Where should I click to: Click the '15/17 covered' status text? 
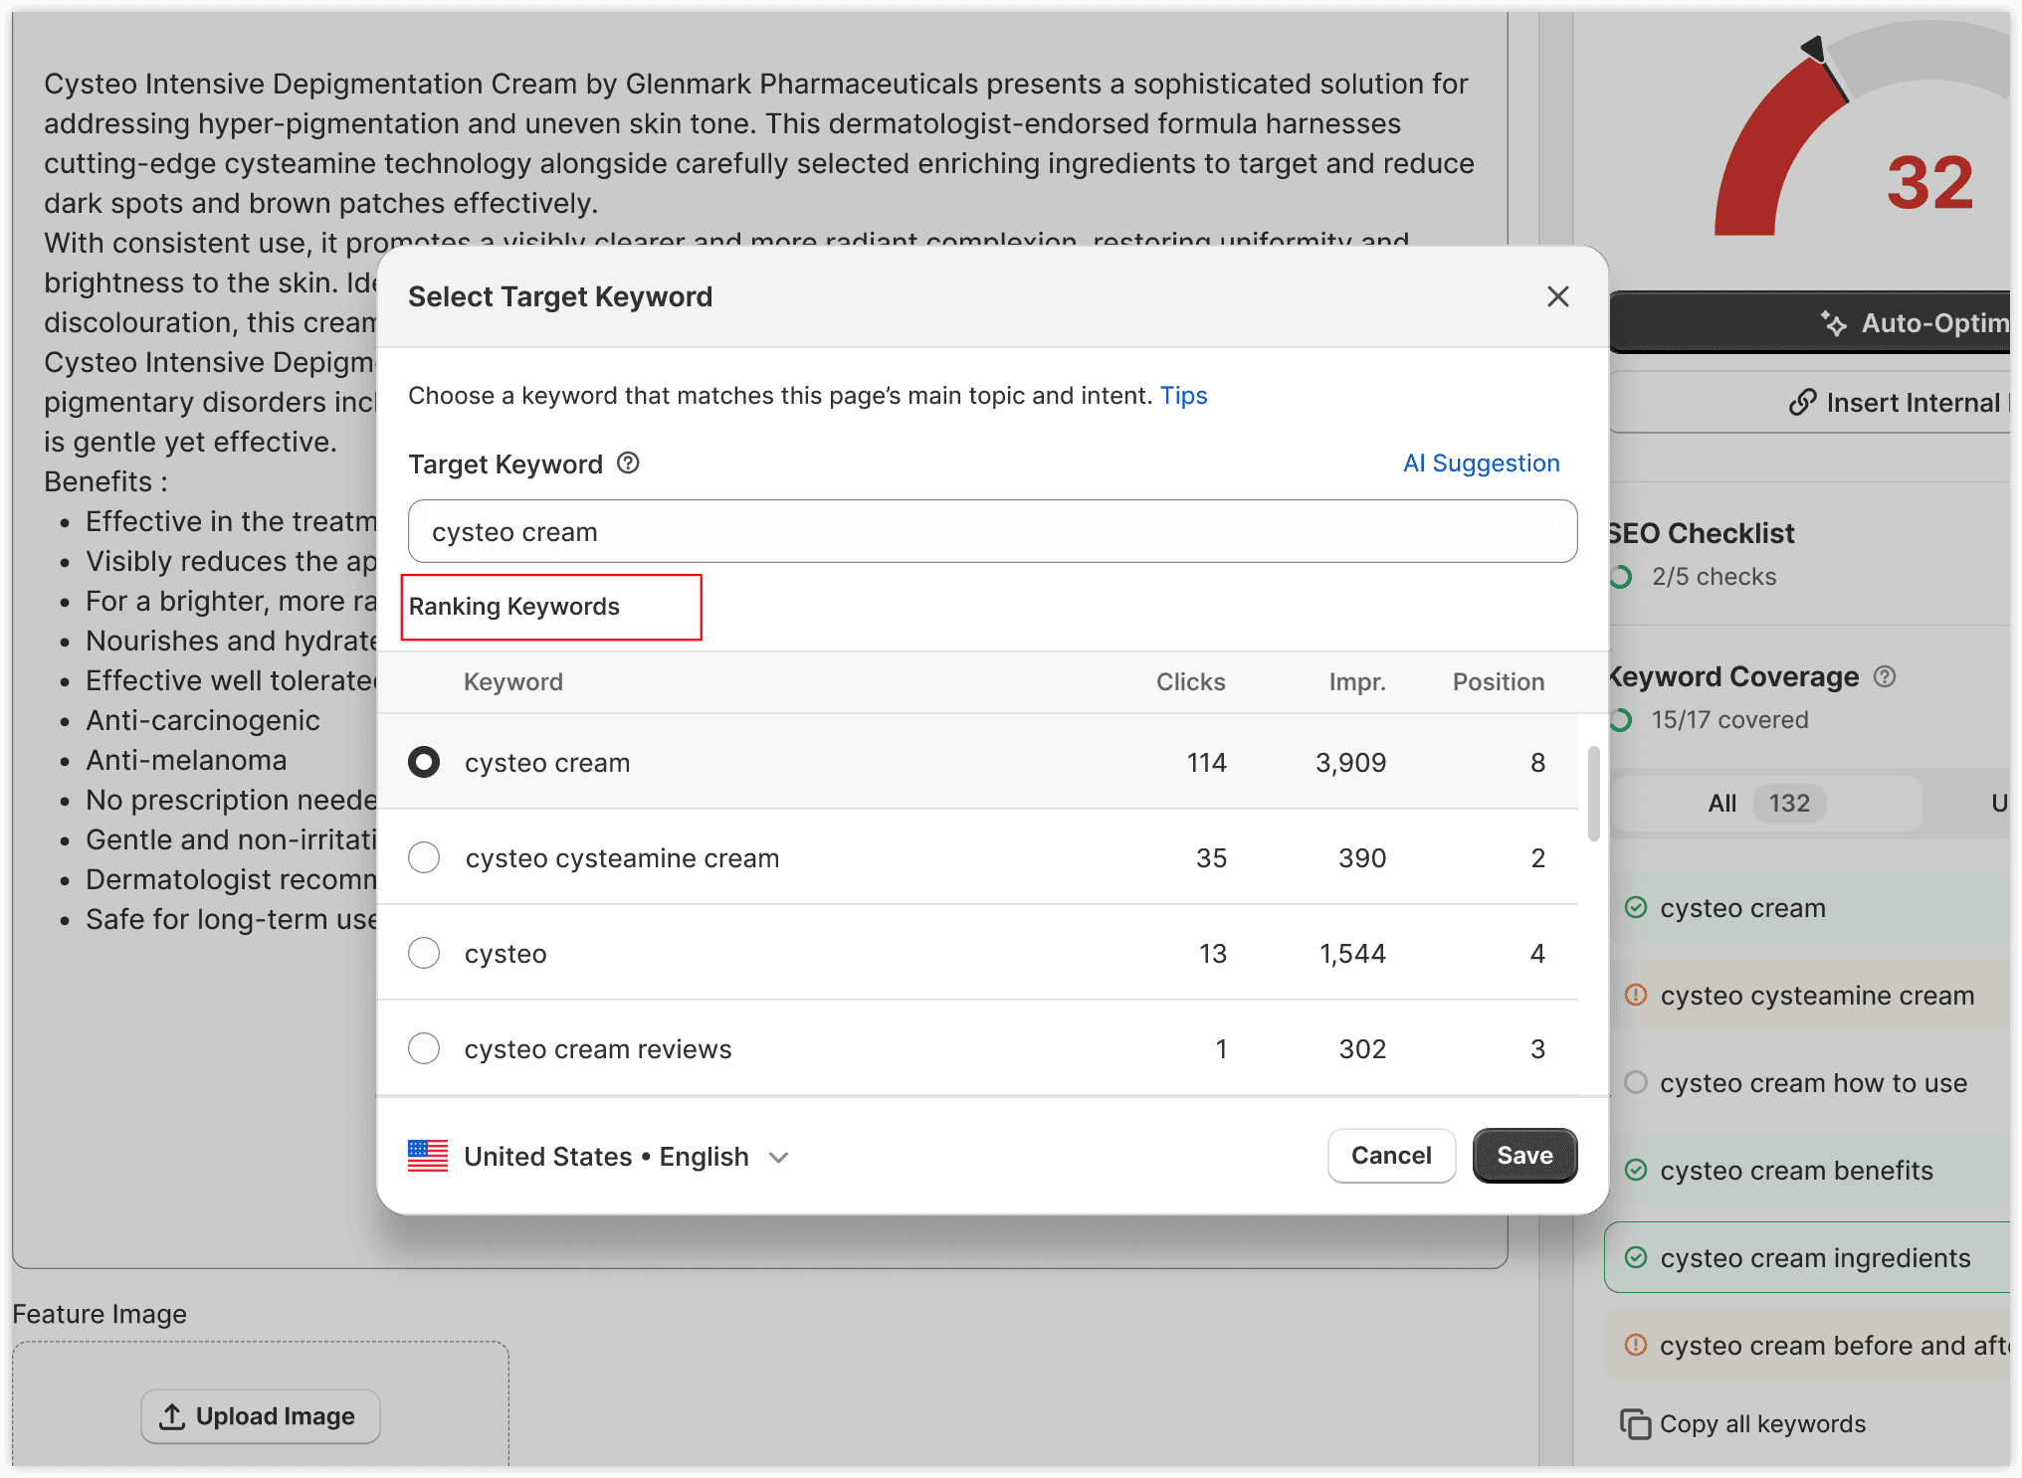coord(1729,720)
